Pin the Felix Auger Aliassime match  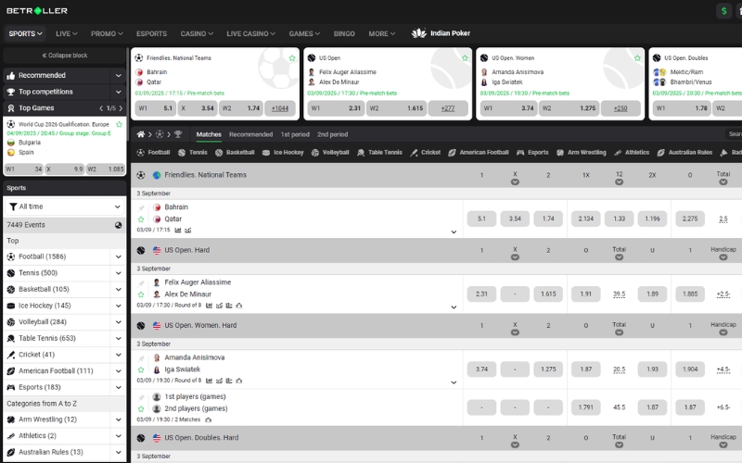pyautogui.click(x=141, y=282)
